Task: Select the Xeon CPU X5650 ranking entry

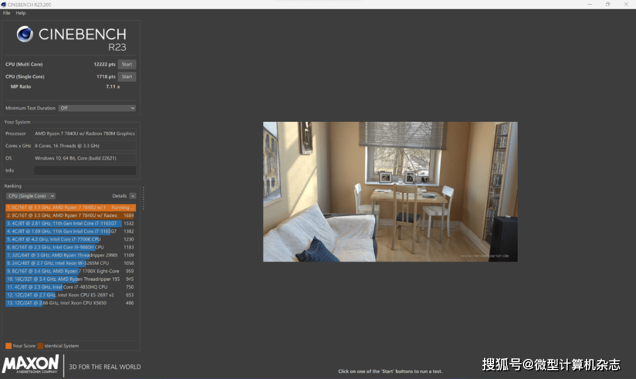Action: (x=71, y=303)
